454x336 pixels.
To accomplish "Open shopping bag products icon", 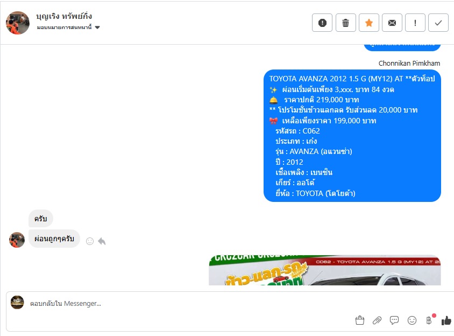I will pyautogui.click(x=360, y=320).
